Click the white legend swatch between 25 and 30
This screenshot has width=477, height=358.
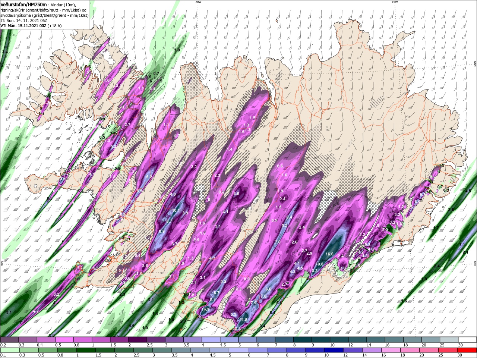tap(449, 340)
